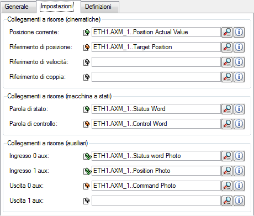Screen dimensions: 254x216
Task: Browse resource for Uscita 0 aux
Action: (227, 186)
